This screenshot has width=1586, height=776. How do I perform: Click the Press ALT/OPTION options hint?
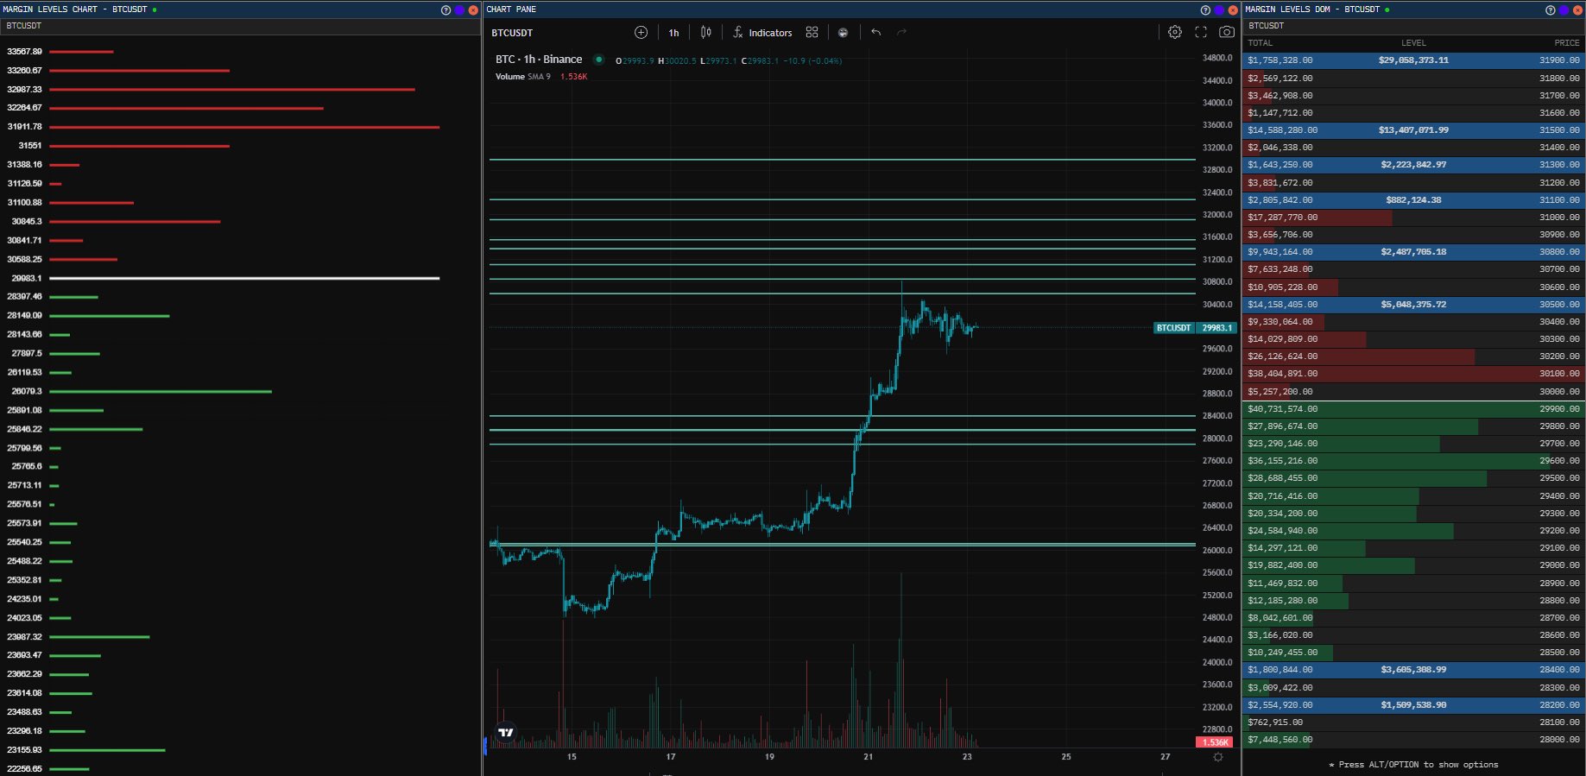1413,765
